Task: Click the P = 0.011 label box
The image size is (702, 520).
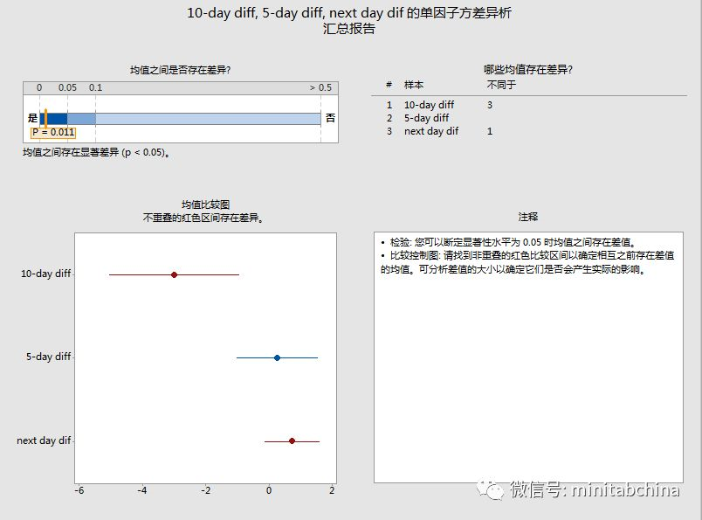Action: click(53, 132)
